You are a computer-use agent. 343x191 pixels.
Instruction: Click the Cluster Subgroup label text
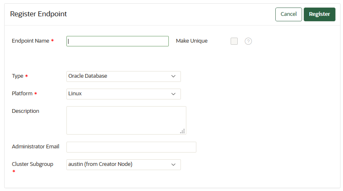coord(33,164)
